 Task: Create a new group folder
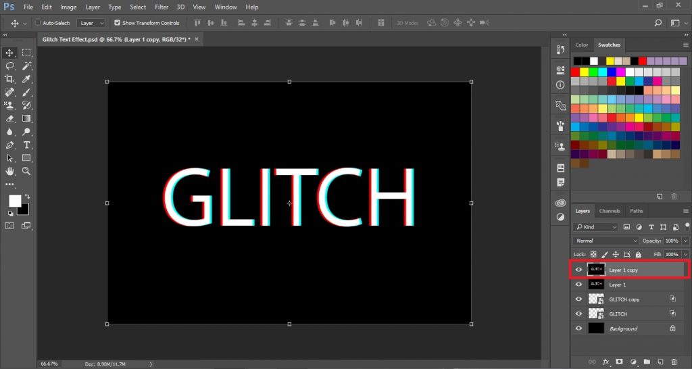click(647, 362)
